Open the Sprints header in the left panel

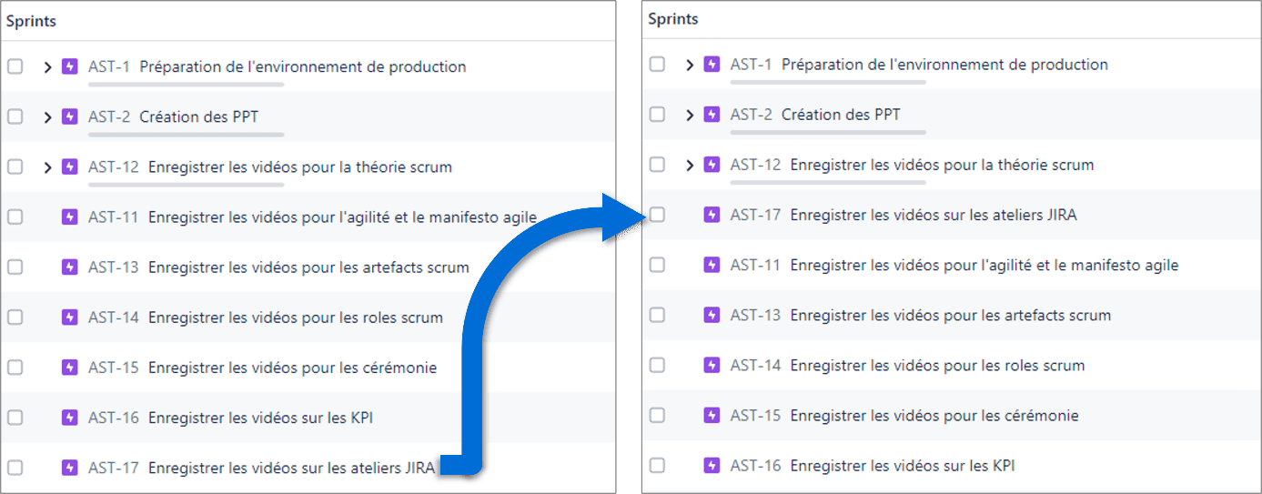point(31,22)
